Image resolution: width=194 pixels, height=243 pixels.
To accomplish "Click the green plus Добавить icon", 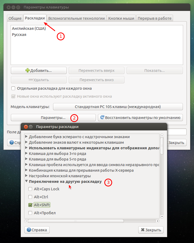I will point(28,70).
